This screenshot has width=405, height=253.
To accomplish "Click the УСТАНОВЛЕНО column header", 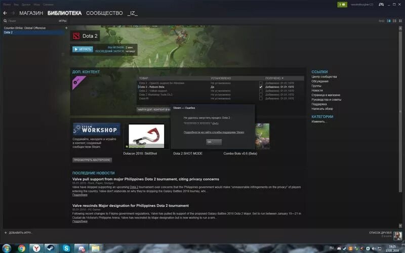I will click(x=221, y=78).
